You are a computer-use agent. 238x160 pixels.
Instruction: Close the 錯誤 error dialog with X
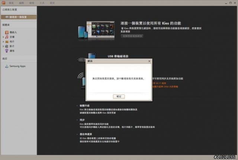point(149,61)
